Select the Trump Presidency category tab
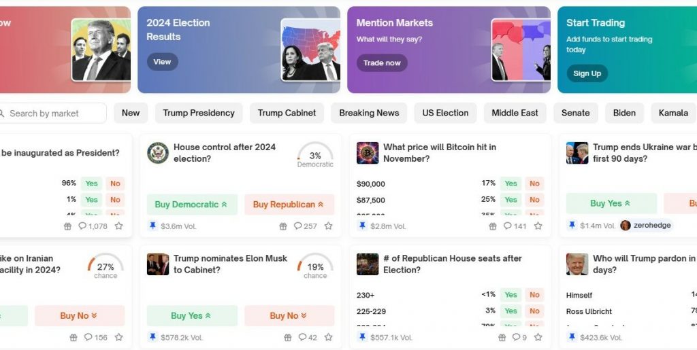Viewport: 697px width, 350px height. [x=199, y=113]
